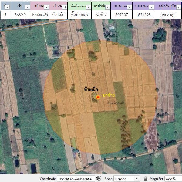Open the UTM East column filter
Screen dimensions: 182x182
[129, 7]
